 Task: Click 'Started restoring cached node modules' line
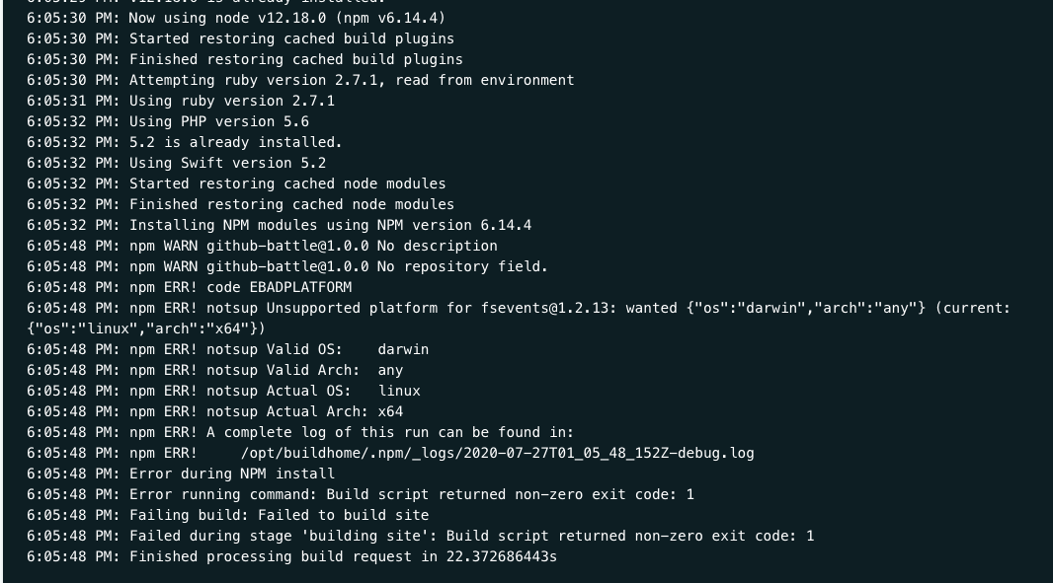pyautogui.click(x=286, y=183)
